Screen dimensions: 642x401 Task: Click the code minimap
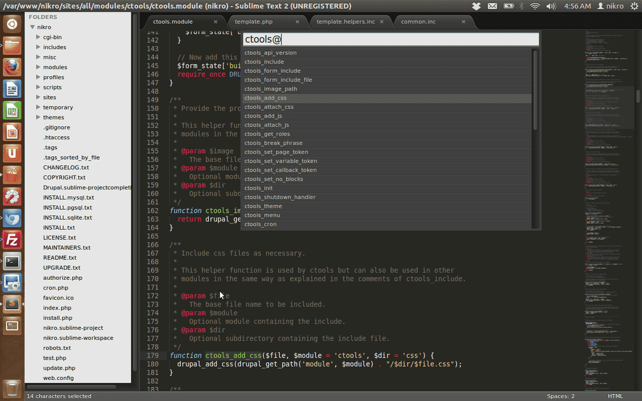pos(609,210)
